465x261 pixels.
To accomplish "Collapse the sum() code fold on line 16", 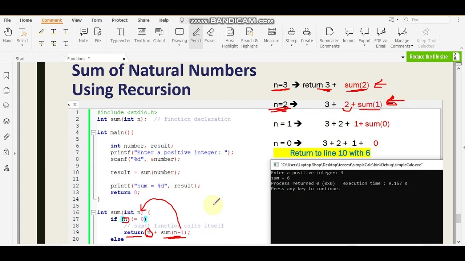I will click(x=93, y=212).
